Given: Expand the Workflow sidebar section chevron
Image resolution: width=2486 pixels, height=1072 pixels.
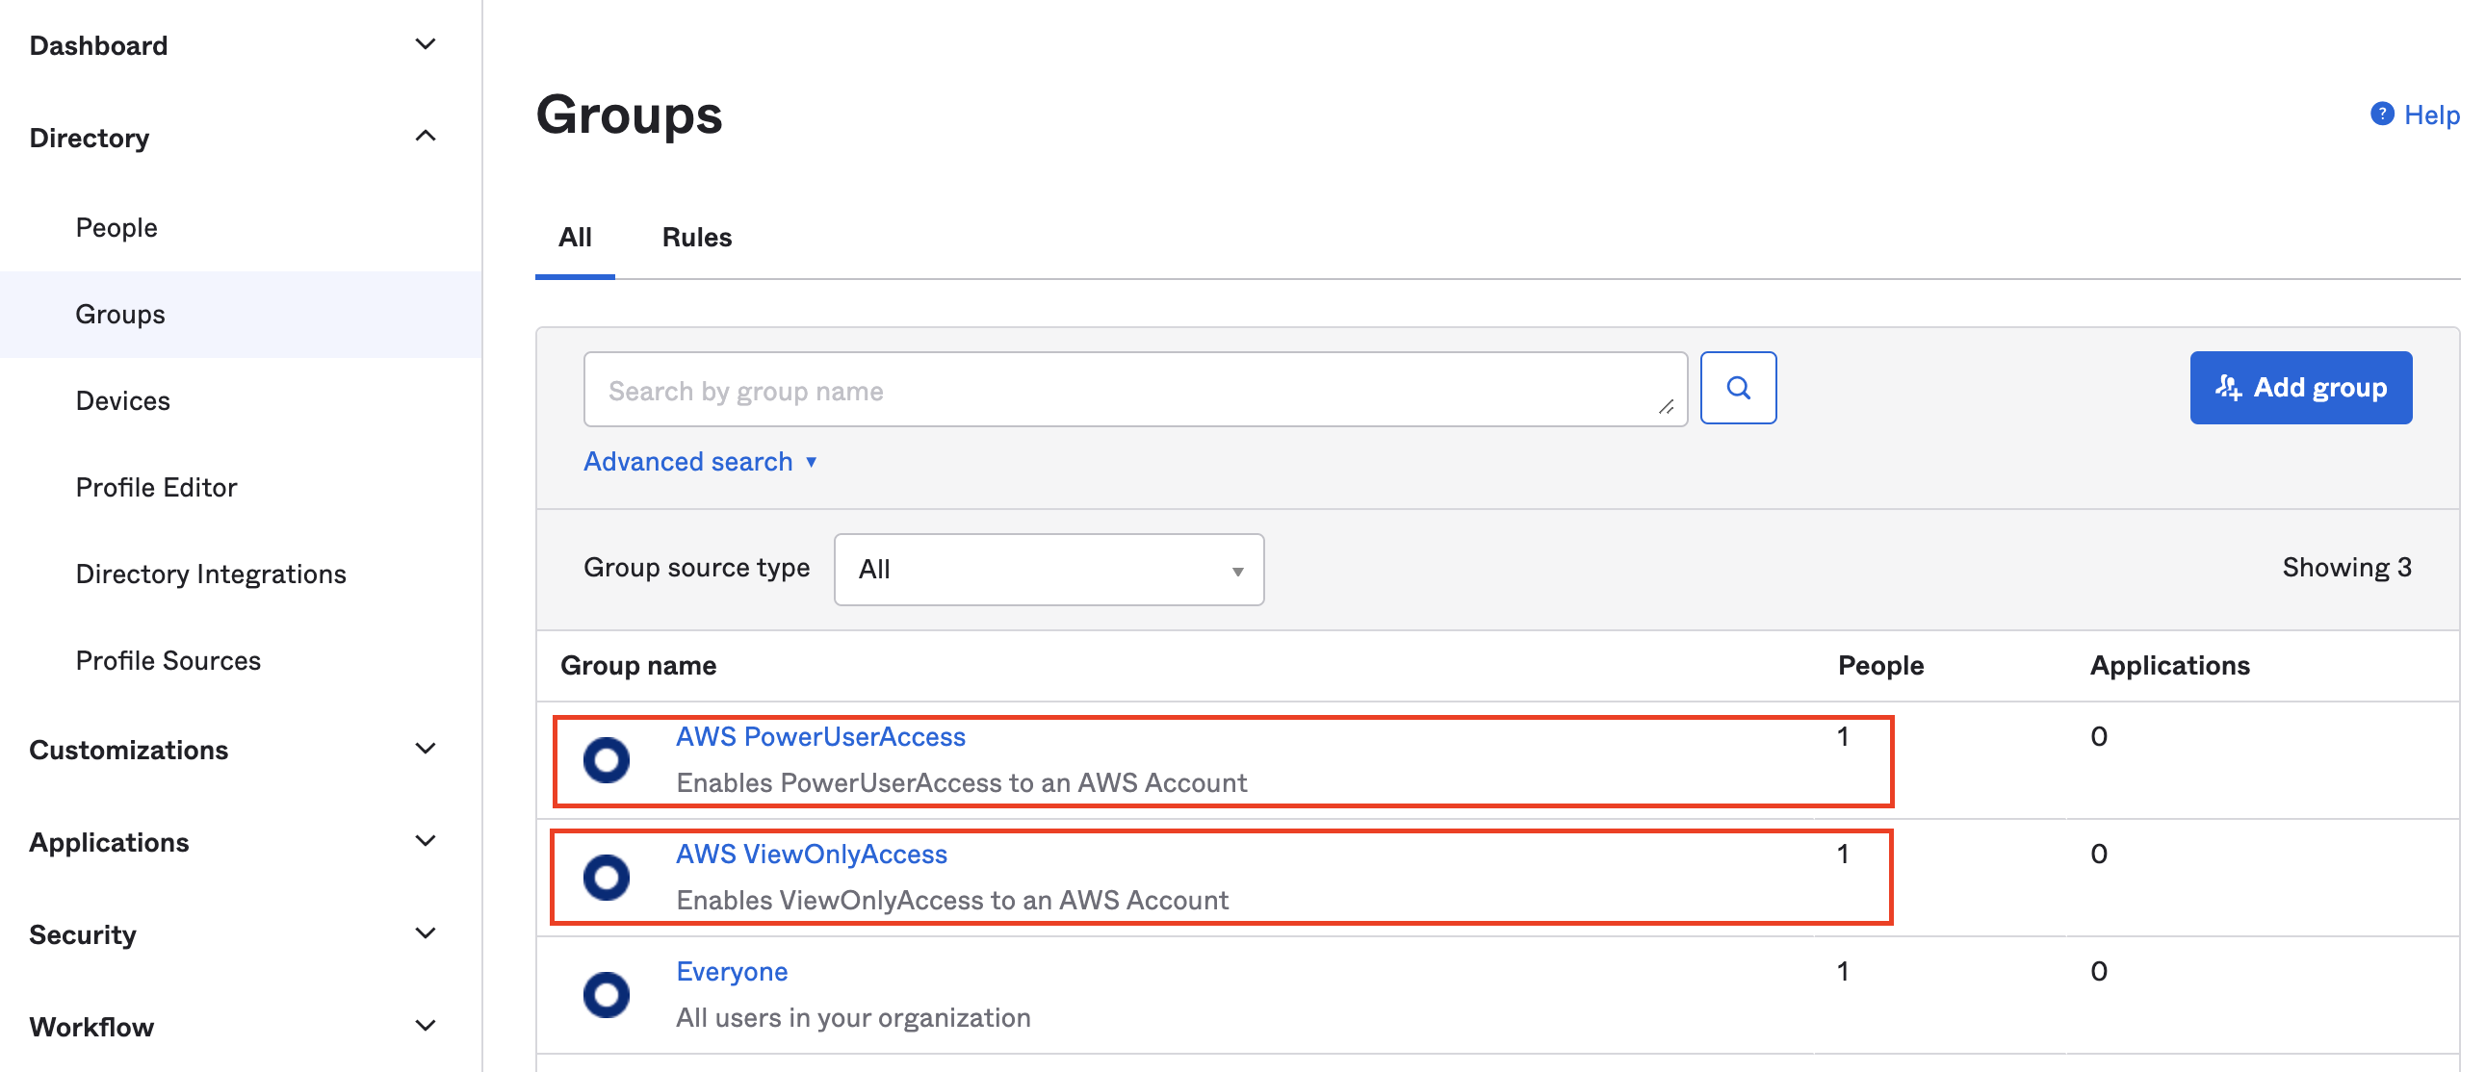Looking at the screenshot, I should coord(426,1026).
